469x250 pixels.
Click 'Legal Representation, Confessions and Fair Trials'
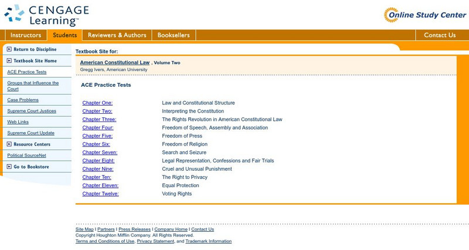pos(218,160)
